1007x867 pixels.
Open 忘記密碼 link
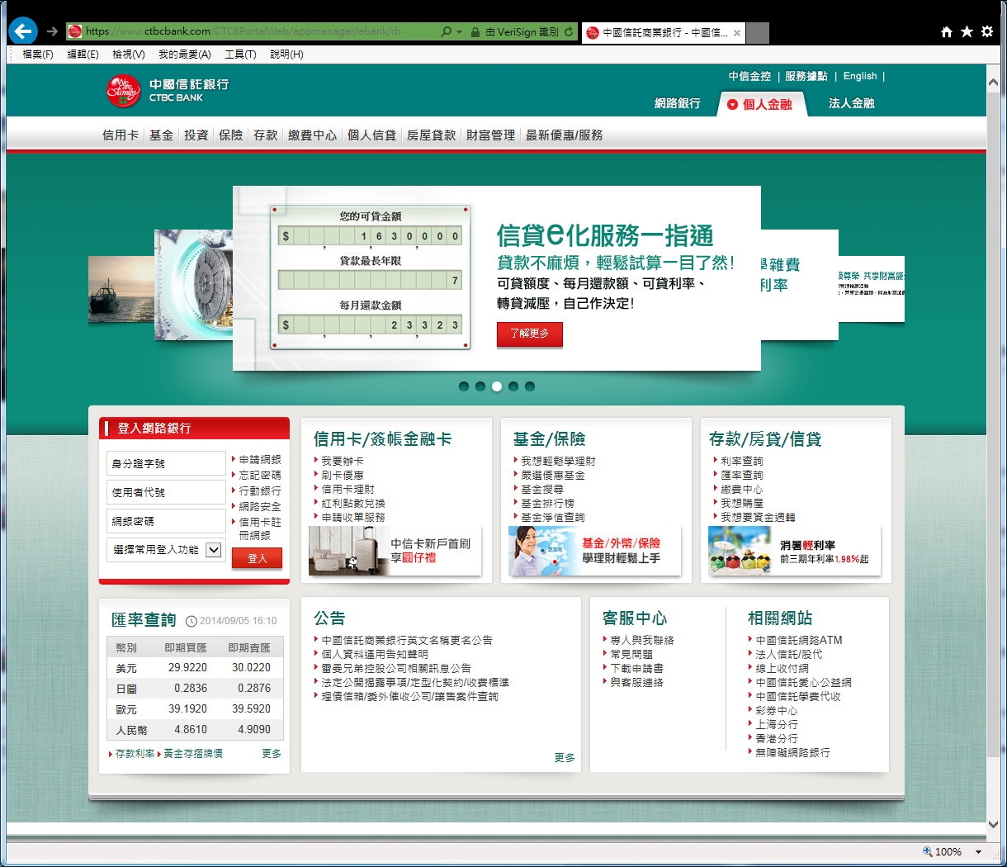click(260, 475)
